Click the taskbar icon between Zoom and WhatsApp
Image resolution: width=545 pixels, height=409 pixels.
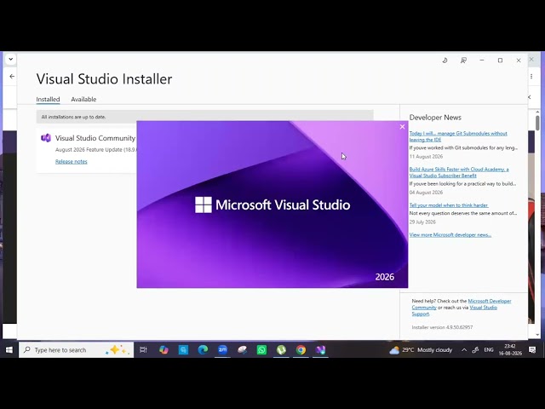[242, 350]
